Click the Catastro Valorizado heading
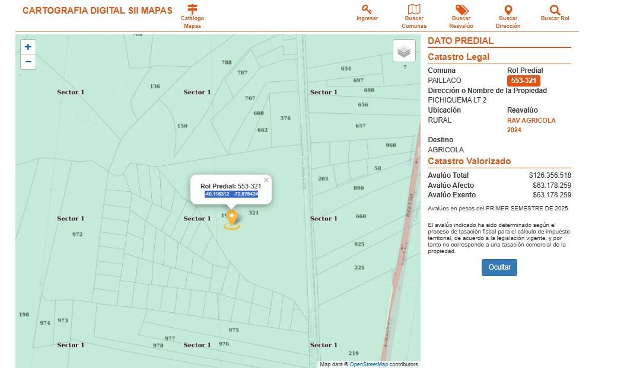This screenshot has width=627, height=368. pos(469,161)
